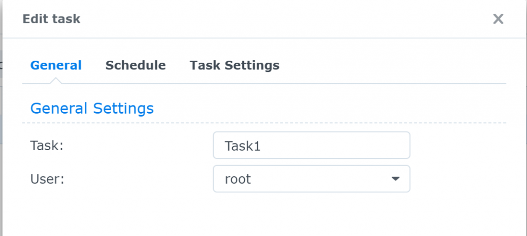
Task: Click the root value in User selector
Action: point(238,179)
